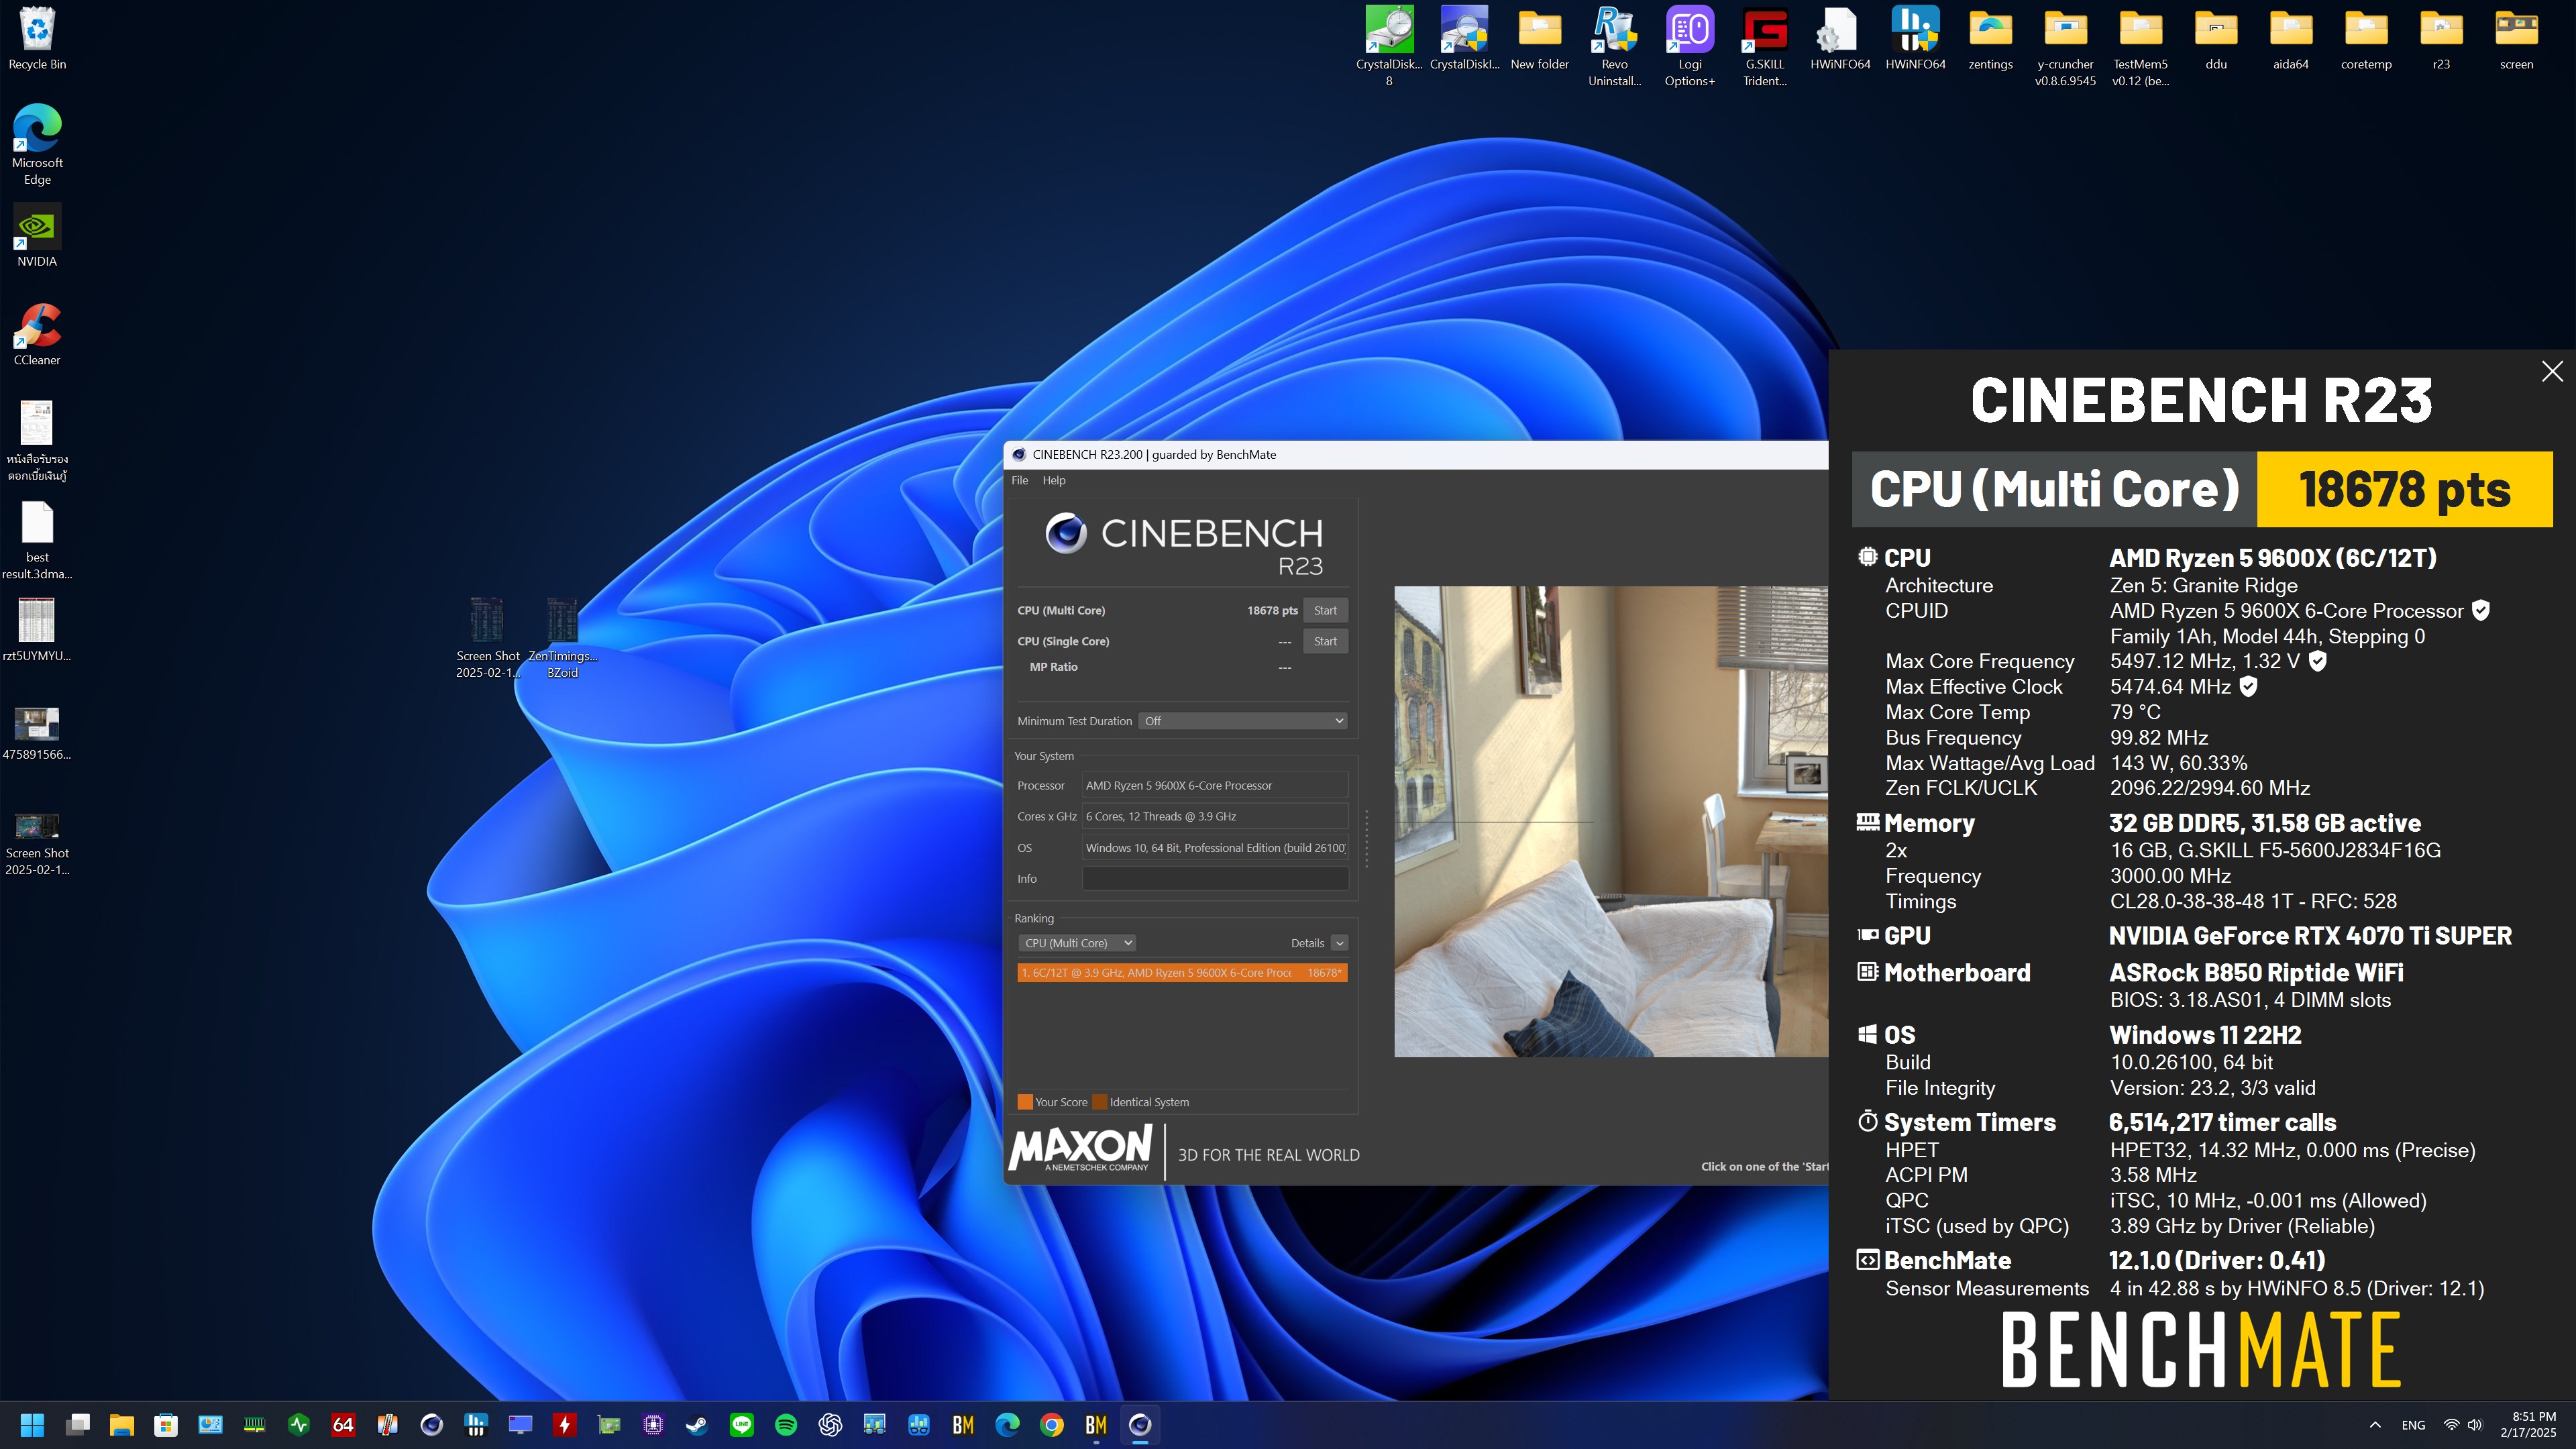Image resolution: width=2576 pixels, height=1449 pixels.
Task: Select the Recycle Bin icon
Action: (37, 38)
